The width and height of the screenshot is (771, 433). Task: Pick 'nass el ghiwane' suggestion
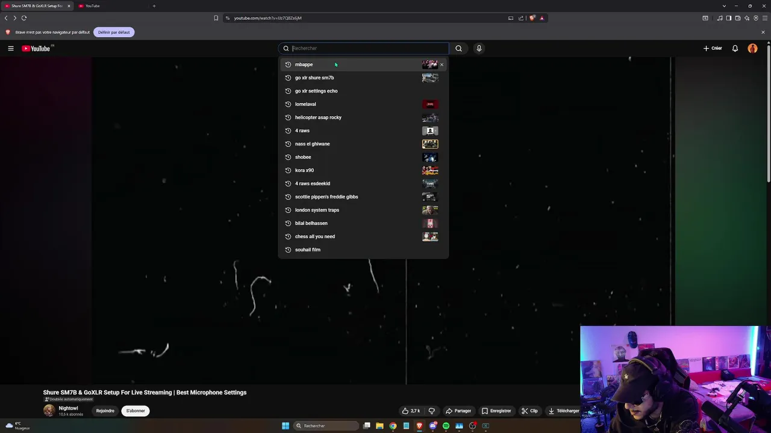coord(363,144)
